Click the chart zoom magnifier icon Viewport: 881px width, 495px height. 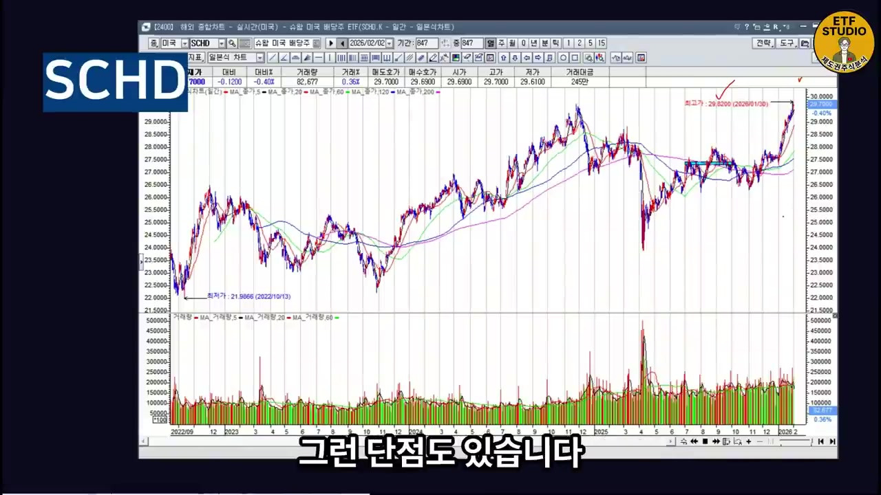[x=588, y=58]
